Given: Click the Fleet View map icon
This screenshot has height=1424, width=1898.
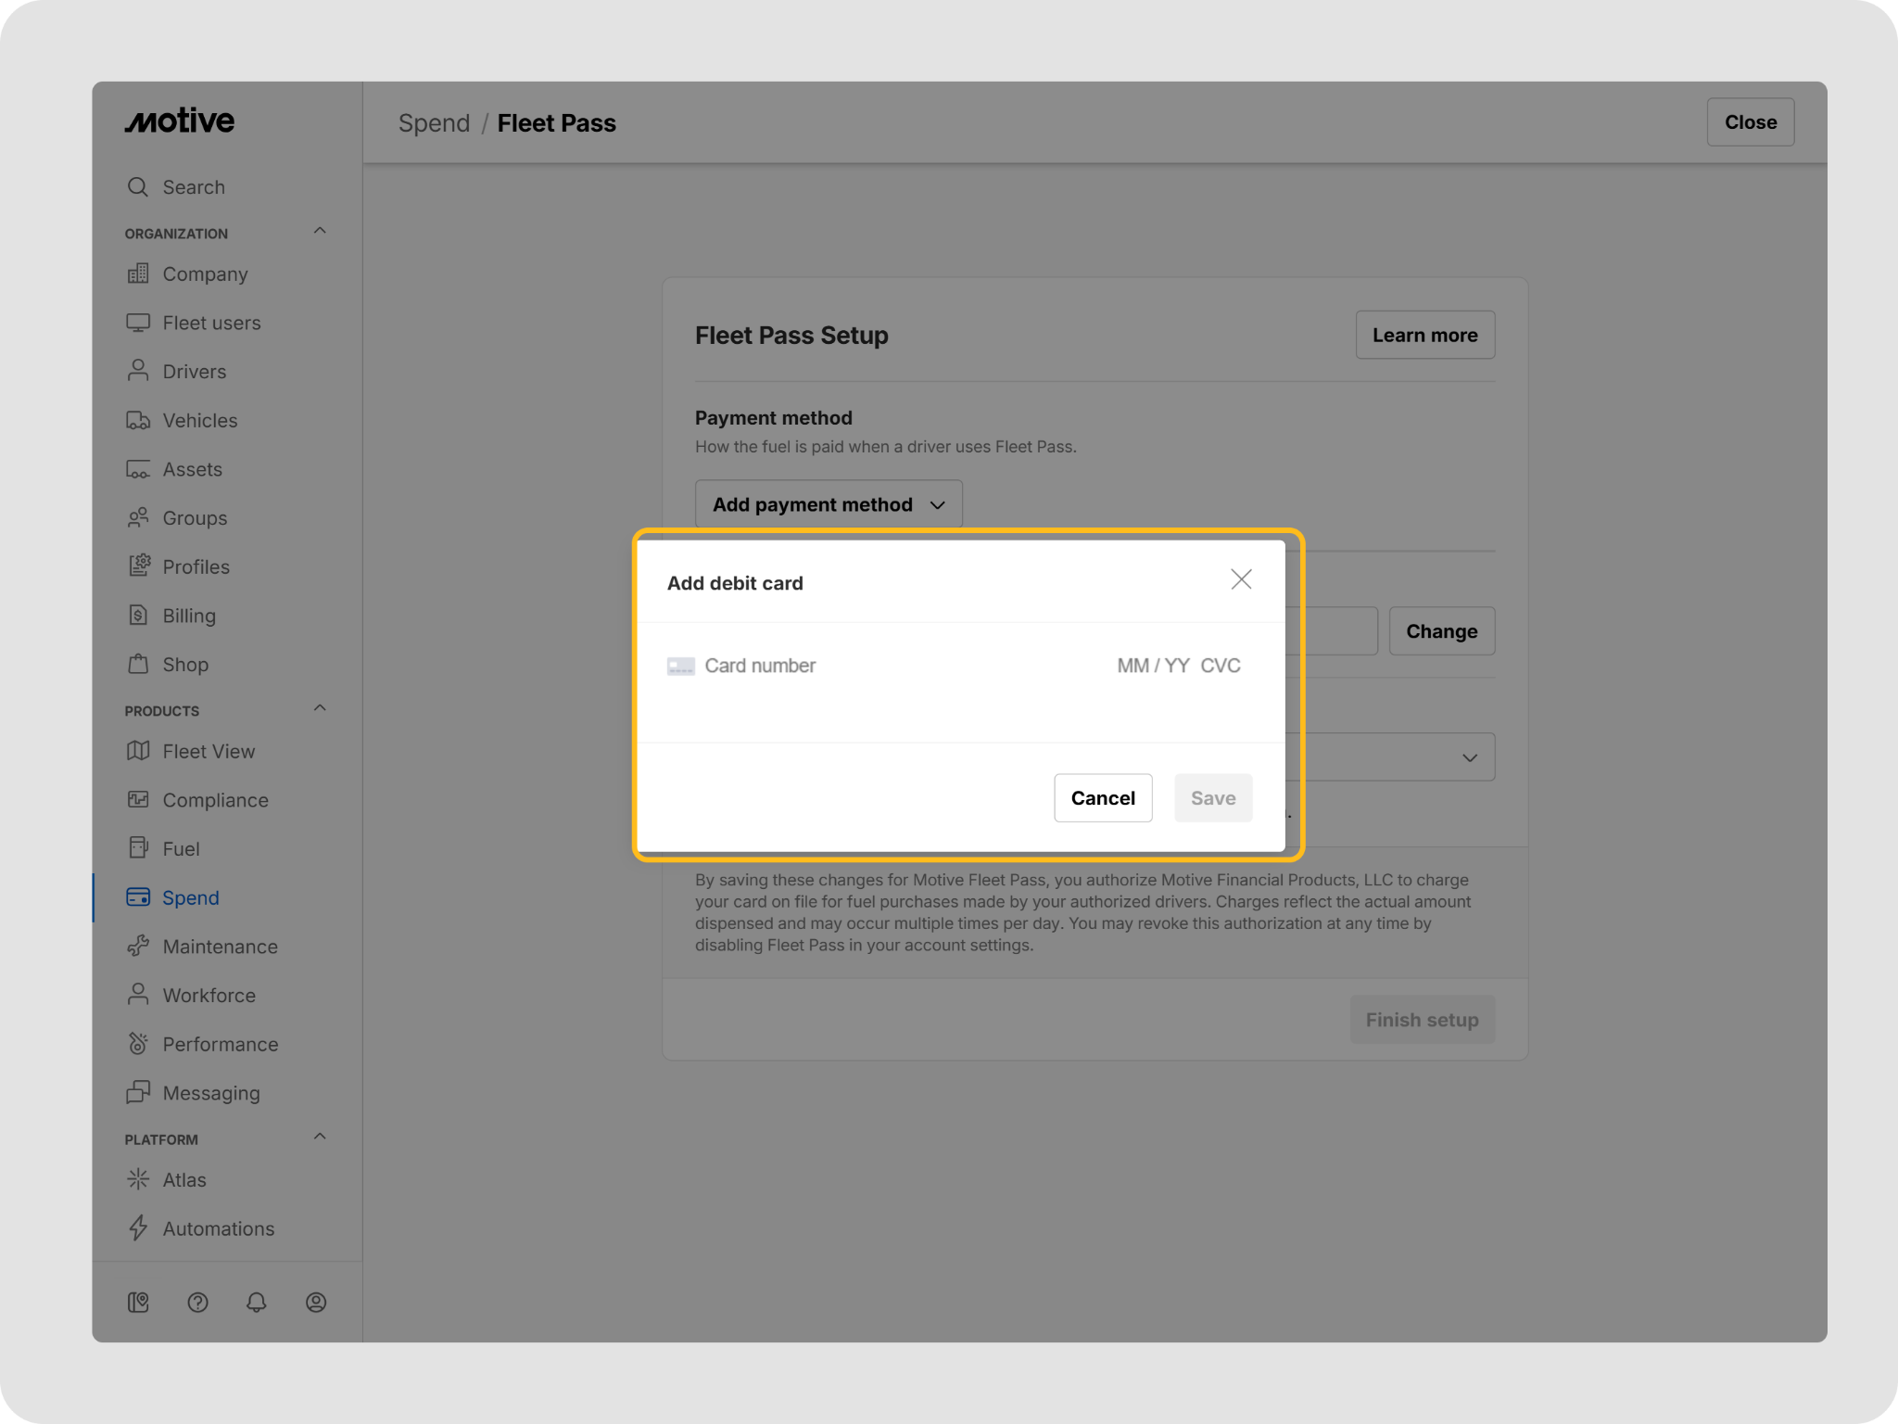Looking at the screenshot, I should click(x=138, y=751).
